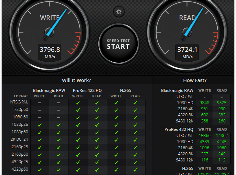This screenshot has width=236, height=175.
Task: Click the Will It Work? heading
Action: (x=76, y=80)
